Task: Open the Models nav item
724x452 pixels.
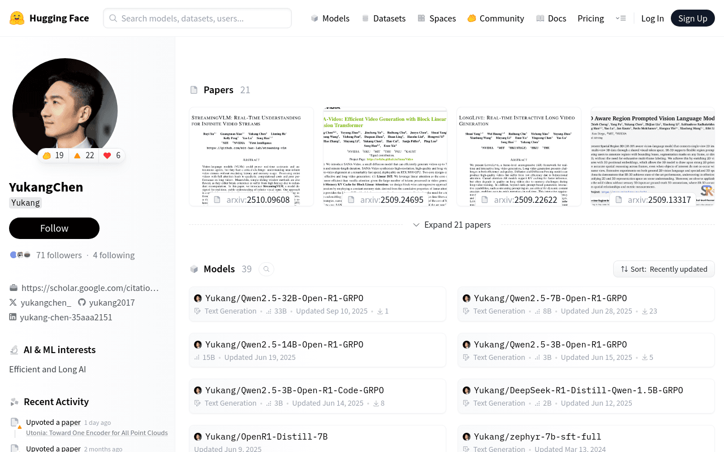Action: coord(330,18)
